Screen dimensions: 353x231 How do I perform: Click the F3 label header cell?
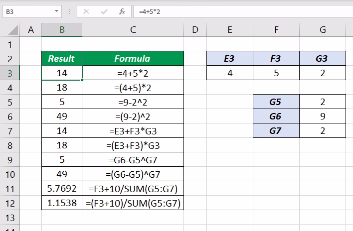click(276, 58)
